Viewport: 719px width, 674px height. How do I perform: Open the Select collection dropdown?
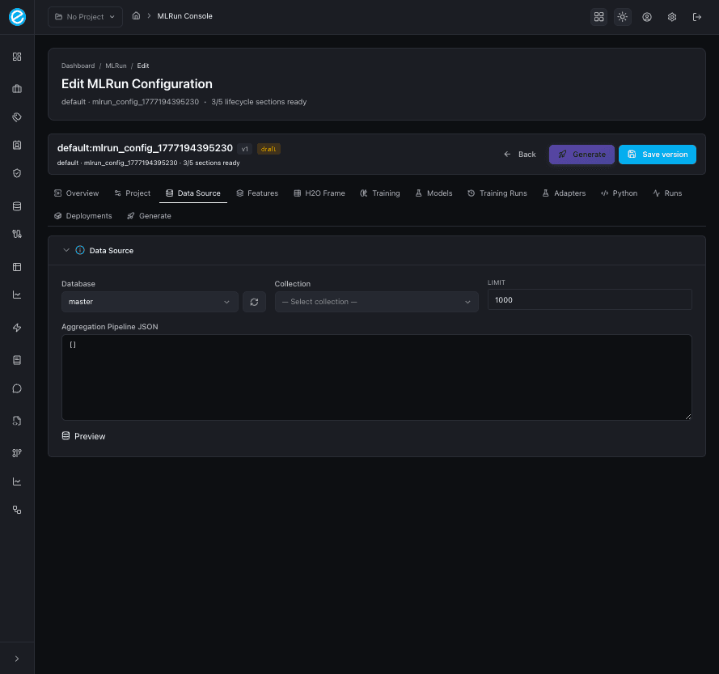[376, 300]
